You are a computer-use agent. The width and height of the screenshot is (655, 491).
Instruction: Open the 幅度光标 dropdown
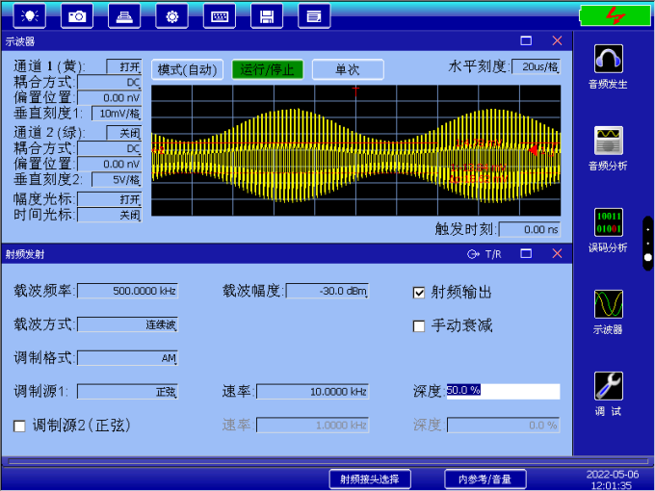tap(110, 199)
